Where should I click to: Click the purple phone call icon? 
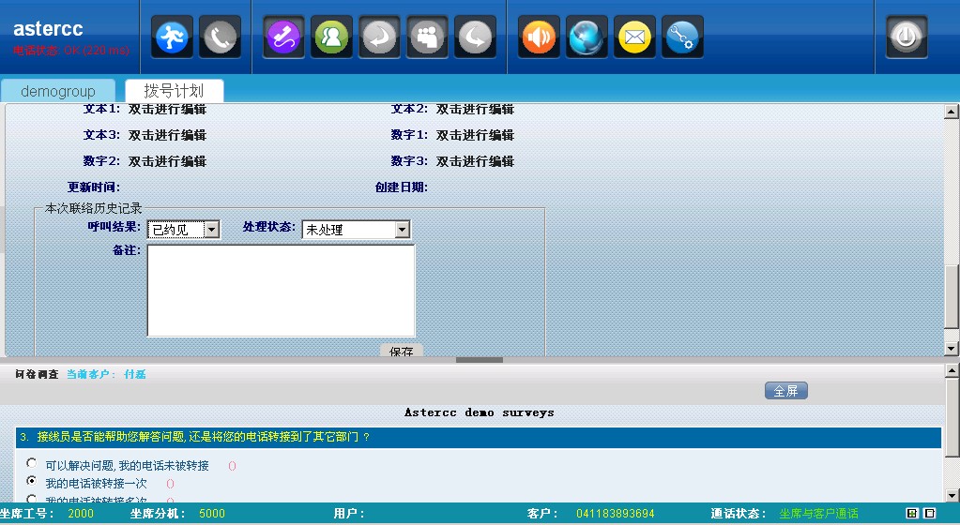click(x=284, y=37)
